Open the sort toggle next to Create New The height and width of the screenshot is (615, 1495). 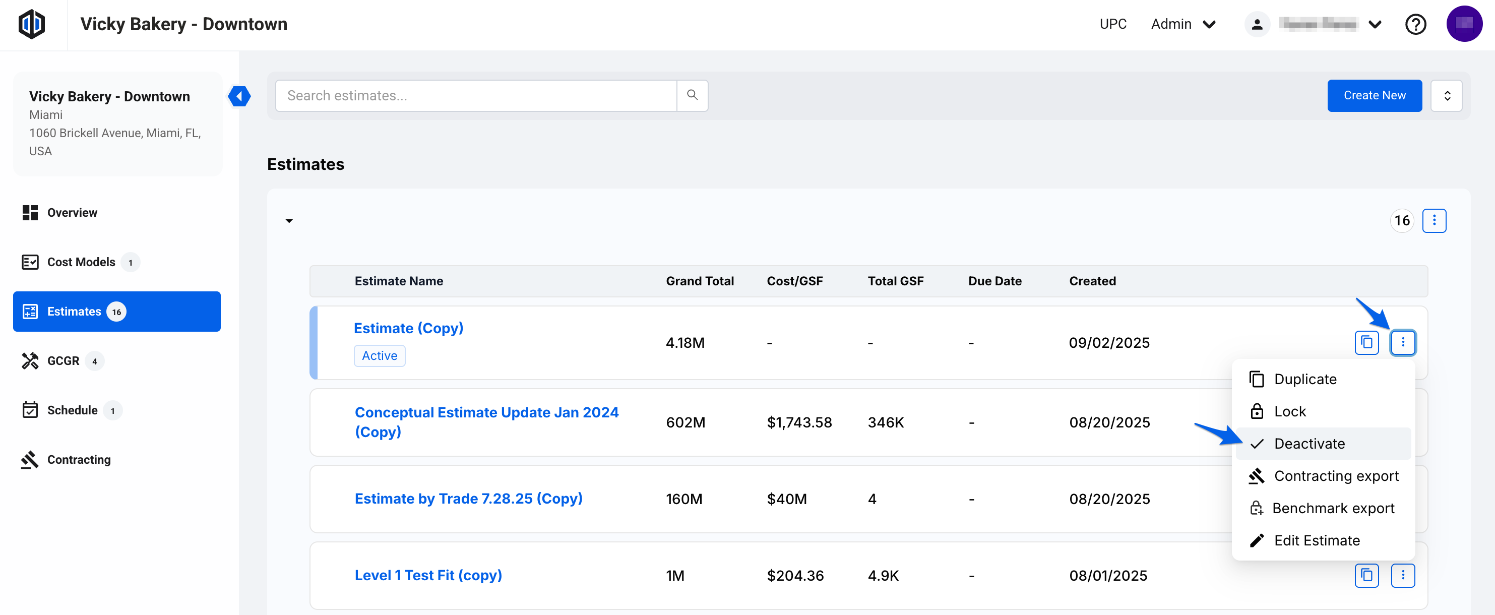click(1446, 96)
